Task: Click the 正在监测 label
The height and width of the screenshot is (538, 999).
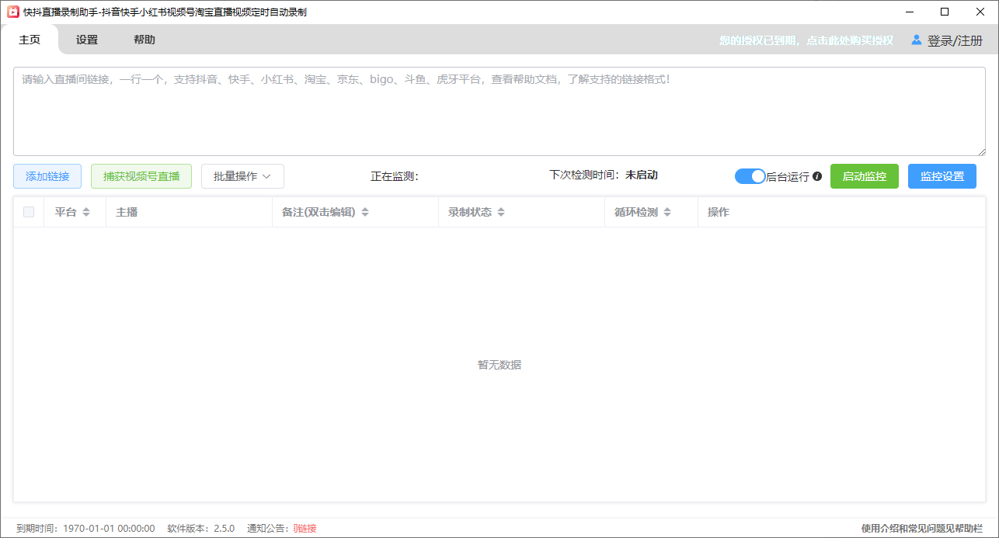Action: coord(395,176)
